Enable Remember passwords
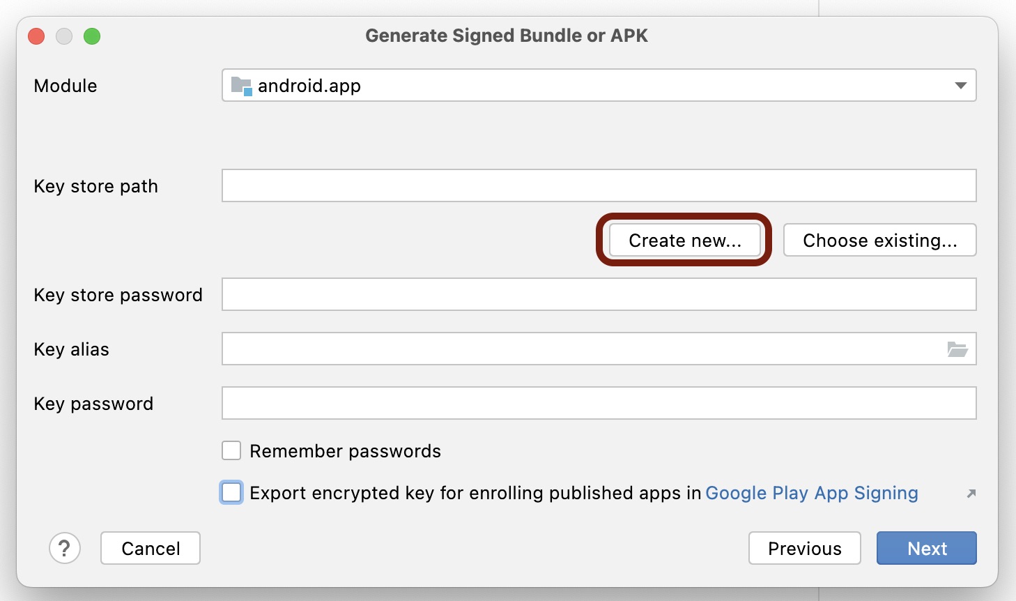Viewport: 1016px width, 601px height. point(231,450)
